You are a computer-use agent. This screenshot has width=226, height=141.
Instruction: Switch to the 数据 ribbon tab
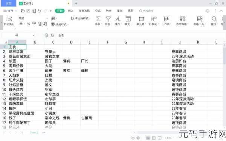[109, 11]
